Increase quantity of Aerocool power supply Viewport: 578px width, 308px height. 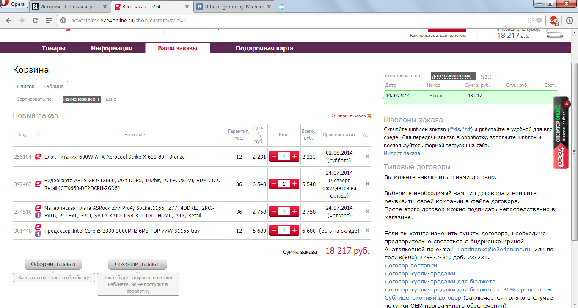tap(295, 157)
